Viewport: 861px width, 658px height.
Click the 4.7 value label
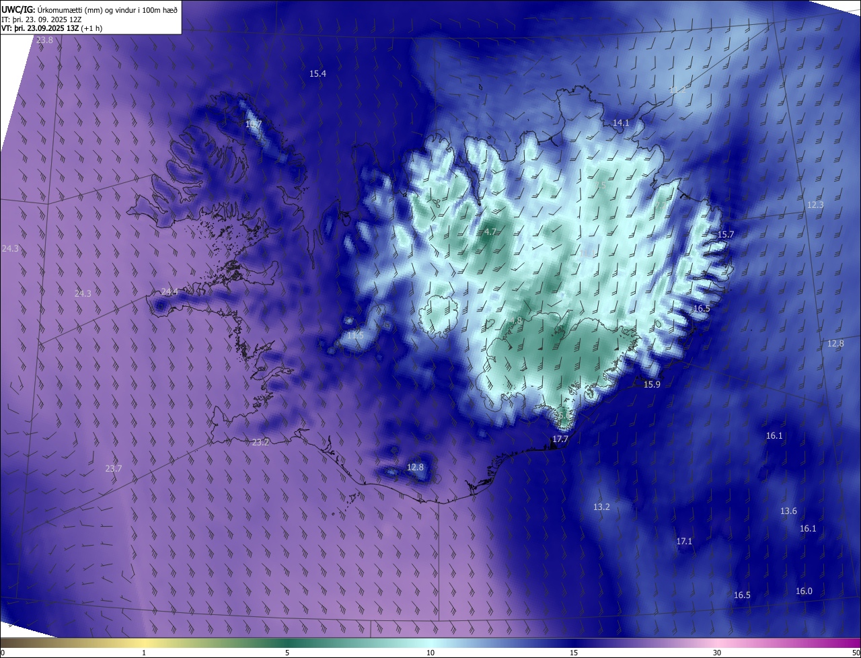point(490,231)
